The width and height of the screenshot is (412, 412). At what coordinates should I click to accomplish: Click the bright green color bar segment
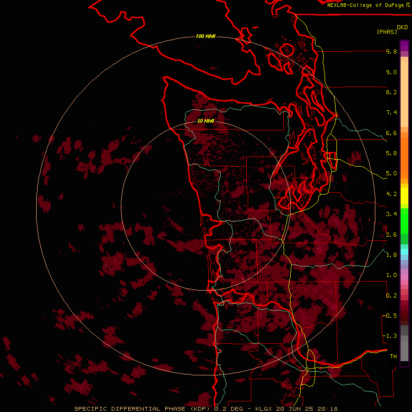pos(404,221)
